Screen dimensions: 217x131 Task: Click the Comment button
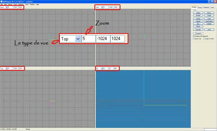point(198,34)
